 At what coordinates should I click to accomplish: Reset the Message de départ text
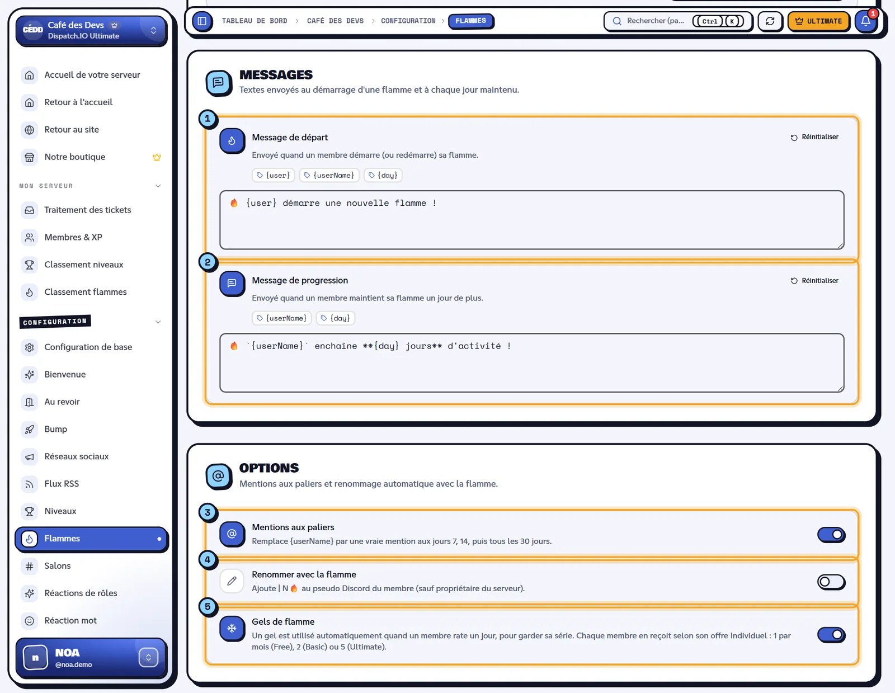[x=814, y=137]
